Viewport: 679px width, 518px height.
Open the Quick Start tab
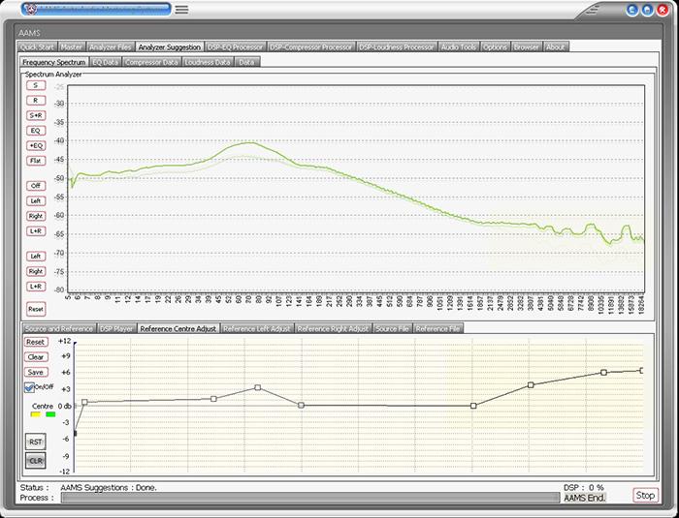tap(37, 47)
